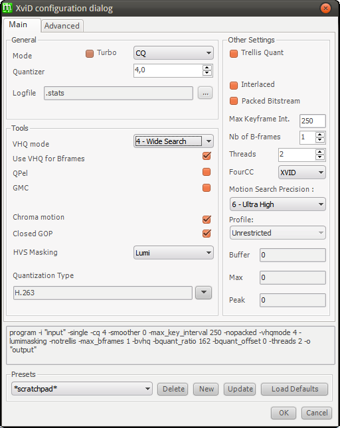Decrease Threads with the down arrow
The height and width of the screenshot is (428, 340).
[x=320, y=157]
